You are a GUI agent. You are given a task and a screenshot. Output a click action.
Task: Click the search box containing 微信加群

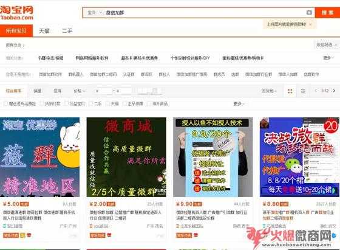pos(199,13)
